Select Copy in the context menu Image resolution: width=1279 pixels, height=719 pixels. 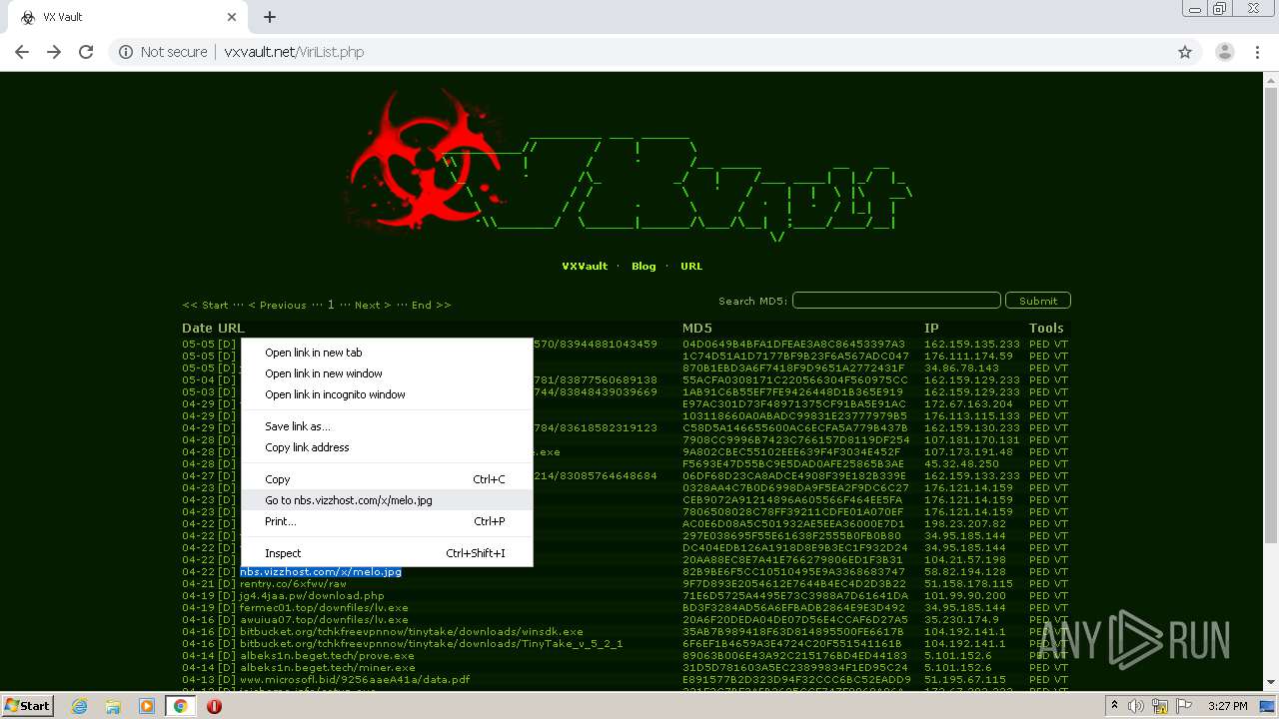(387, 479)
